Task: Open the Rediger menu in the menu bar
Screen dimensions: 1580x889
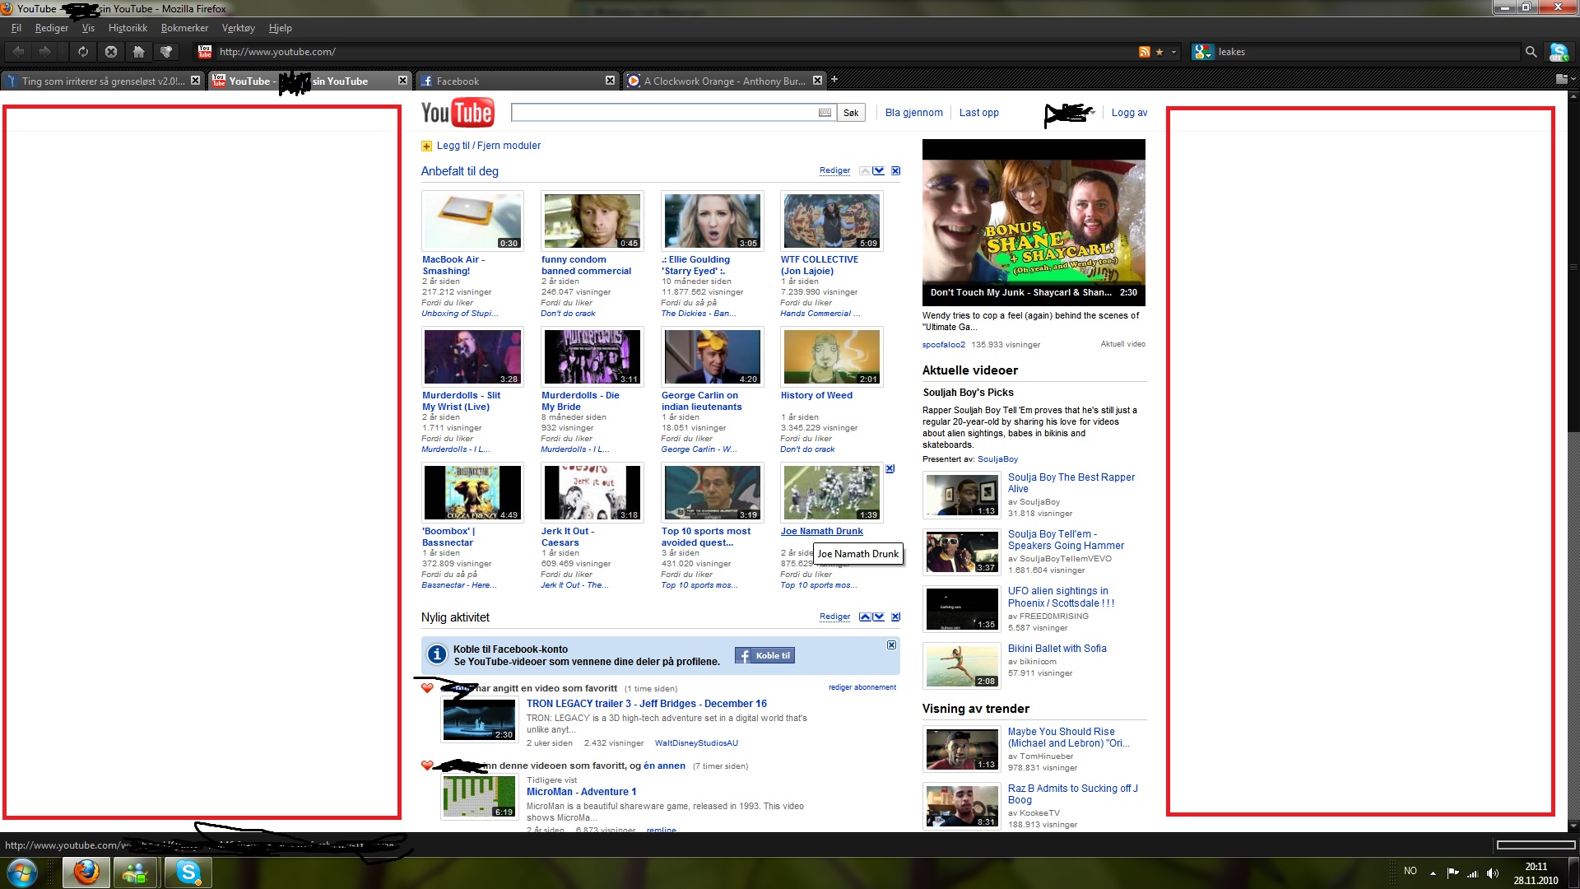Action: [52, 28]
